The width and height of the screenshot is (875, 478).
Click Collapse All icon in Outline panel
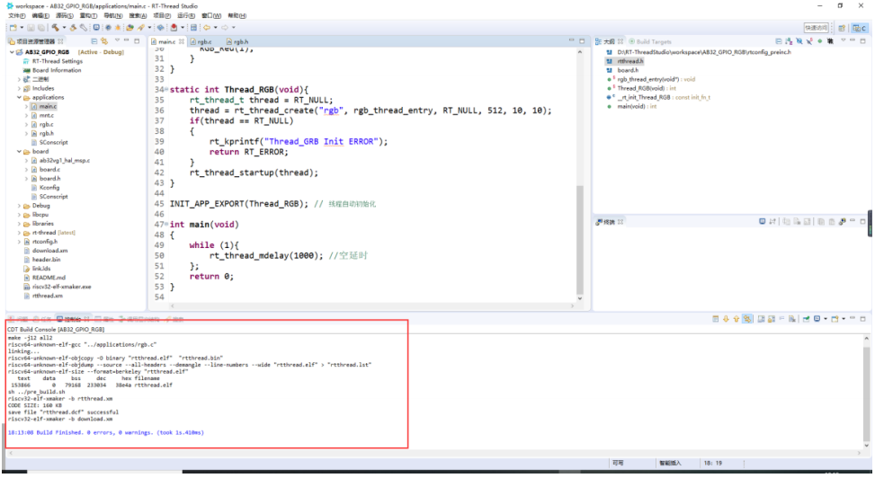(x=779, y=41)
